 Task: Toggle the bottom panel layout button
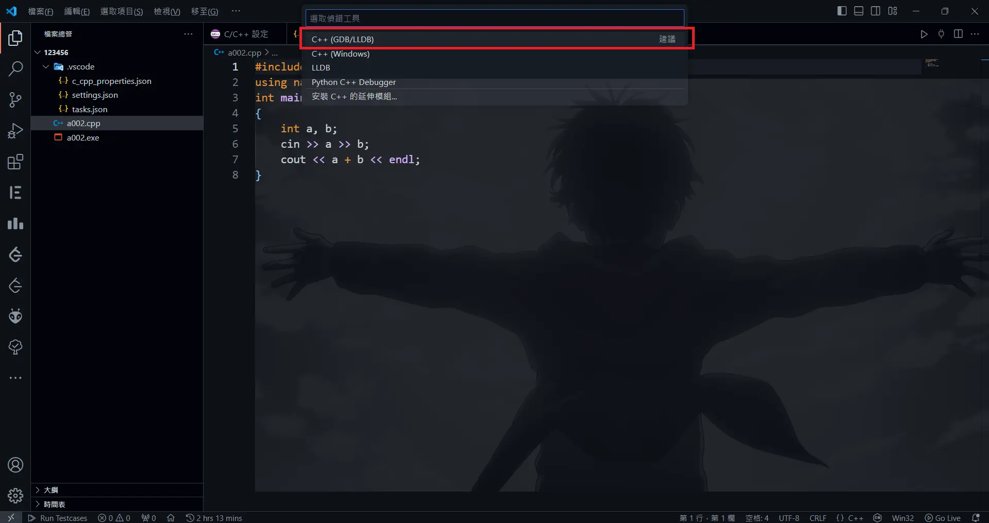[x=859, y=11]
